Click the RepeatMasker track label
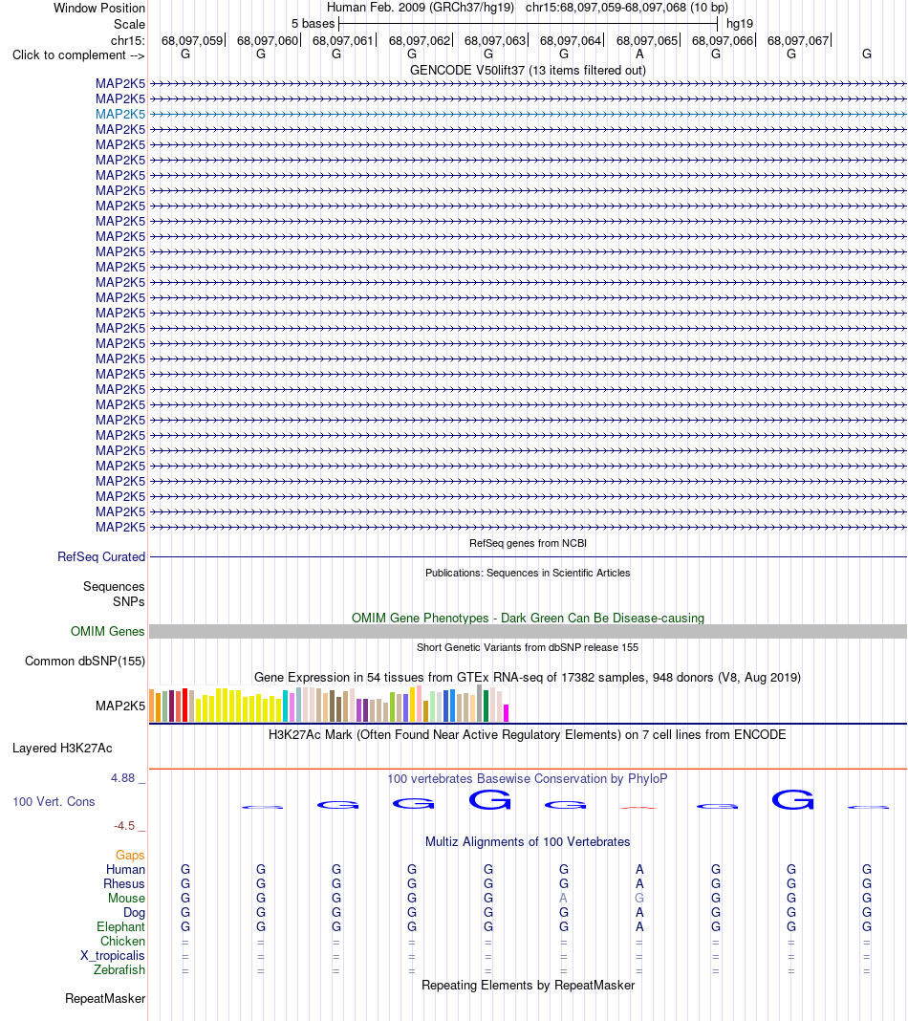Viewport: 908px width, 1021px height. click(x=105, y=998)
